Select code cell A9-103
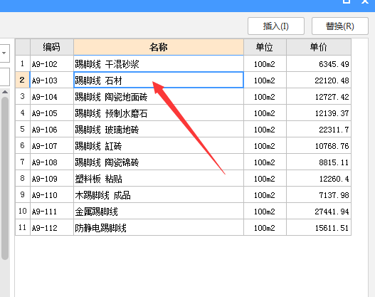375x297 pixels. point(52,80)
